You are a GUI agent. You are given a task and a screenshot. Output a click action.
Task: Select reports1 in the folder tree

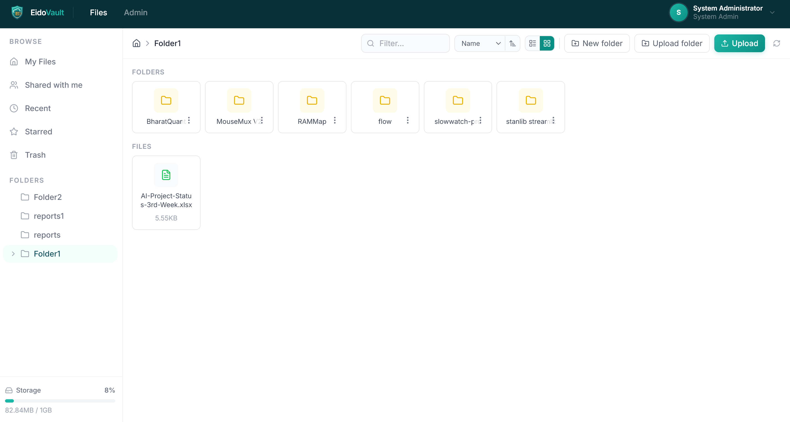click(x=60, y=216)
